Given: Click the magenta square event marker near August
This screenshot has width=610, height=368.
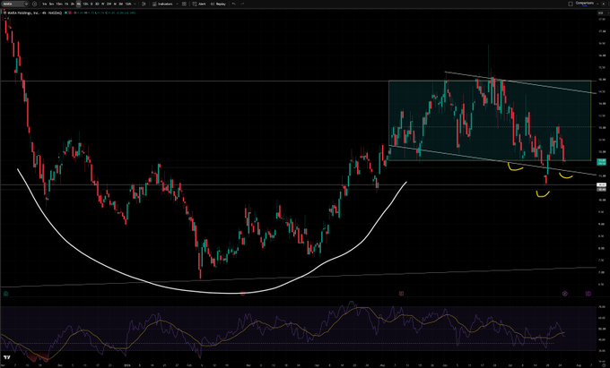Looking at the screenshot, I should pos(588,294).
